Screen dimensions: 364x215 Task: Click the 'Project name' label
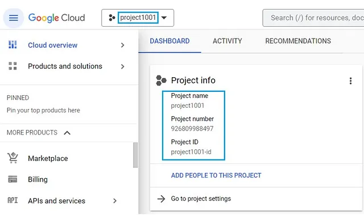[189, 95]
